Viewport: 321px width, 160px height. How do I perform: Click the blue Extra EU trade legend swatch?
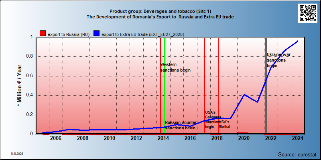click(97, 34)
